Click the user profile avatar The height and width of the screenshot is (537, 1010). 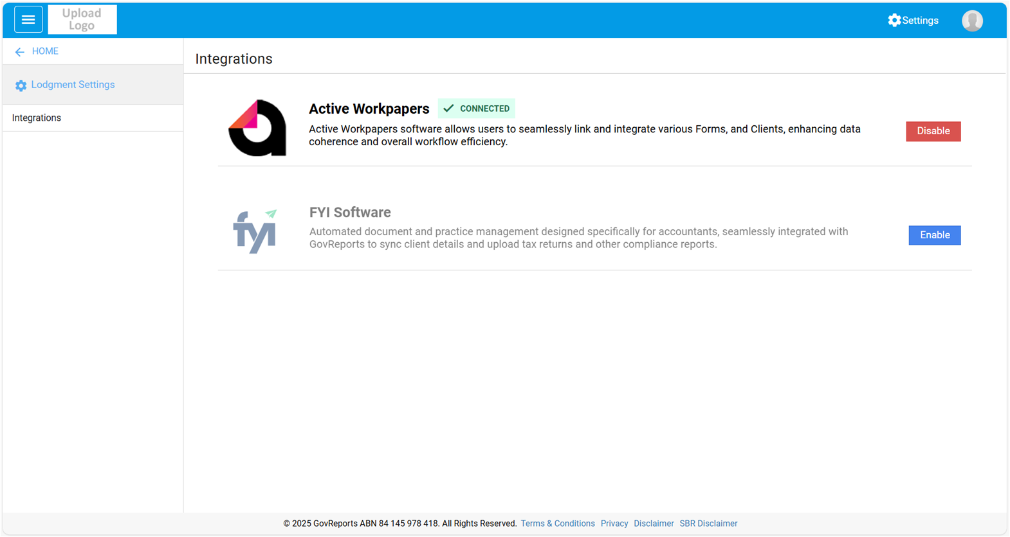(x=972, y=21)
